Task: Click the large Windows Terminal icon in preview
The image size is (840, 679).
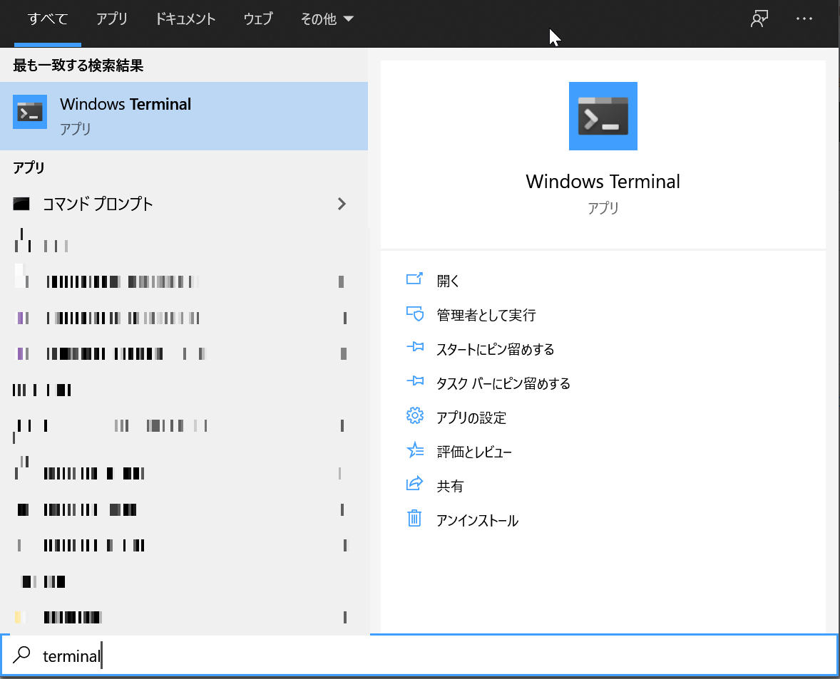Action: click(x=603, y=116)
